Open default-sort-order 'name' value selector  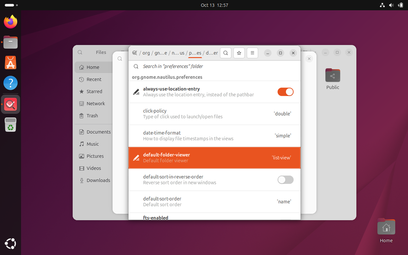click(283, 202)
